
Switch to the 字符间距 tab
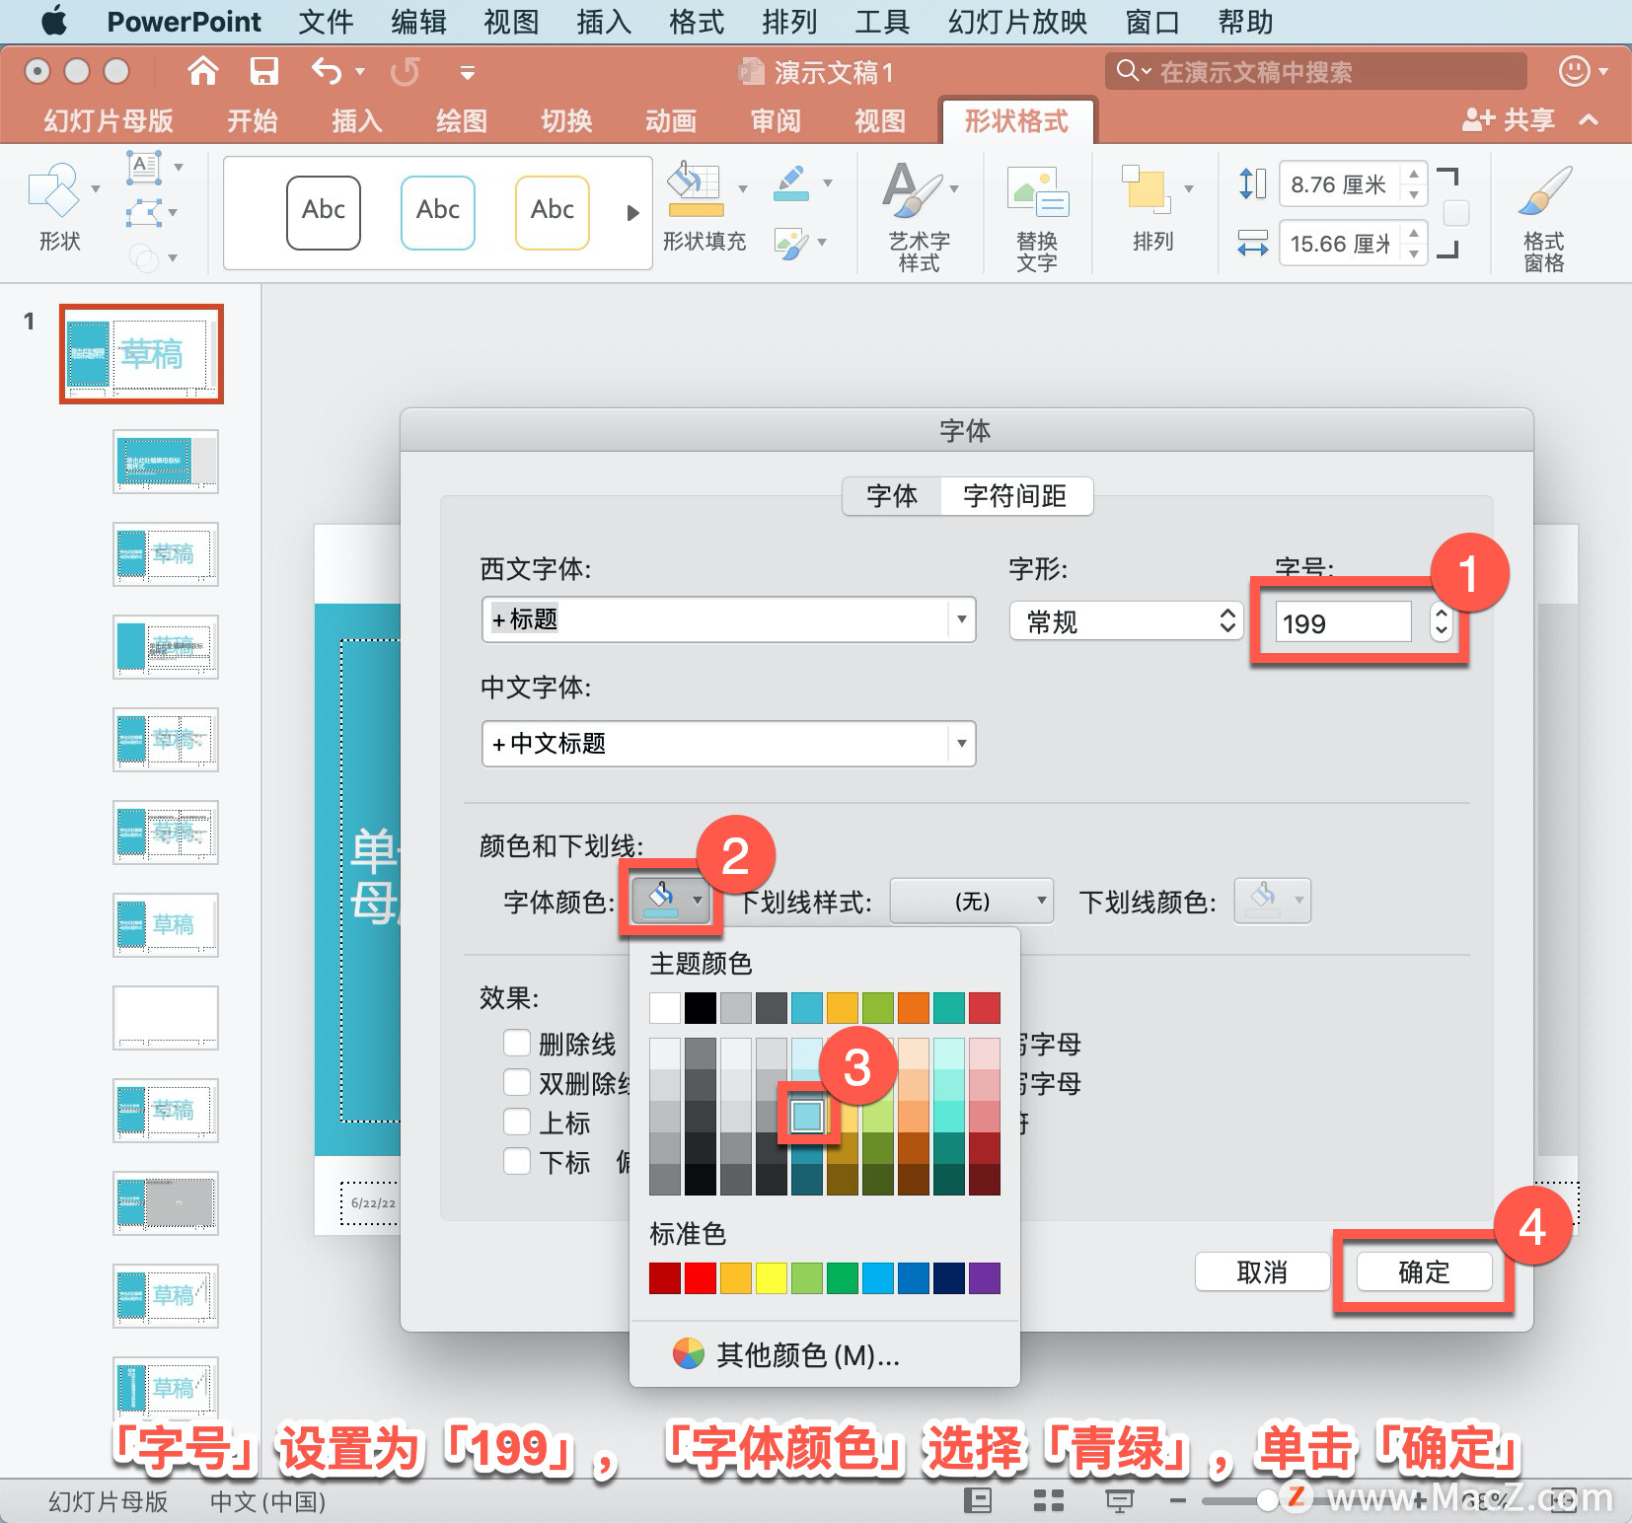click(x=1015, y=495)
